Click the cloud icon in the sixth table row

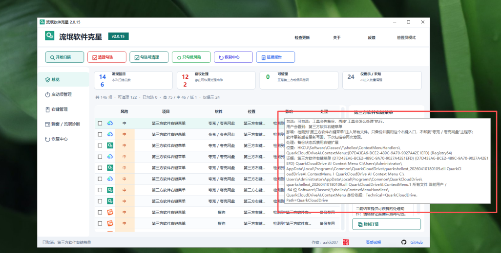tap(110, 179)
